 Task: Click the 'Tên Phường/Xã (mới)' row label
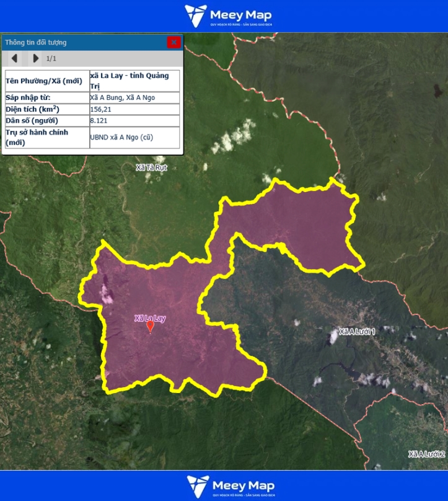click(43, 81)
